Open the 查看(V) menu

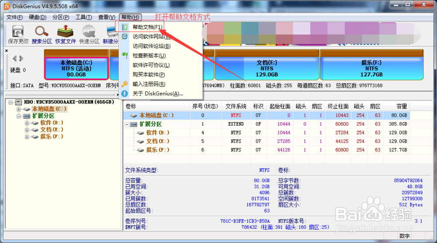(107, 17)
